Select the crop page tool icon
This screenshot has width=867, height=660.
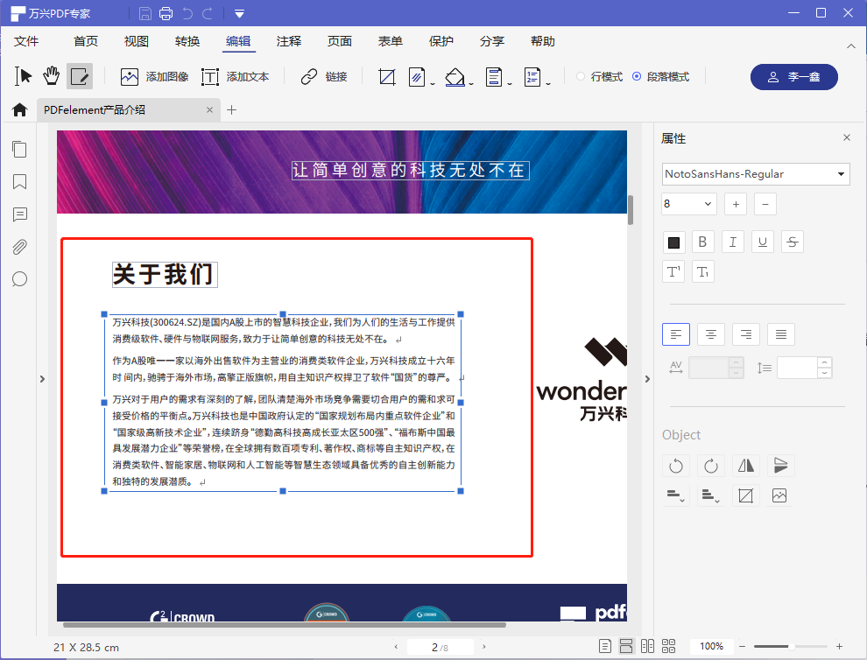pos(386,77)
